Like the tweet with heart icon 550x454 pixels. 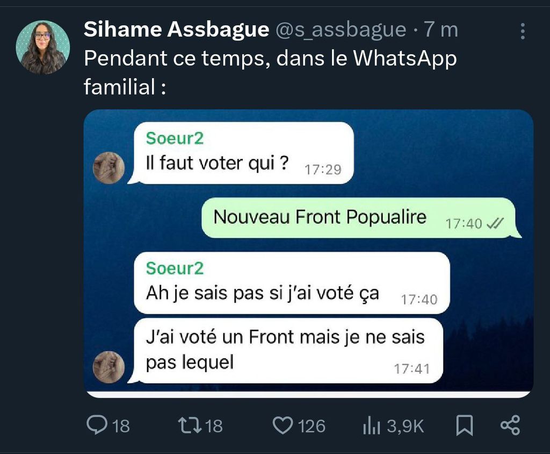(283, 425)
